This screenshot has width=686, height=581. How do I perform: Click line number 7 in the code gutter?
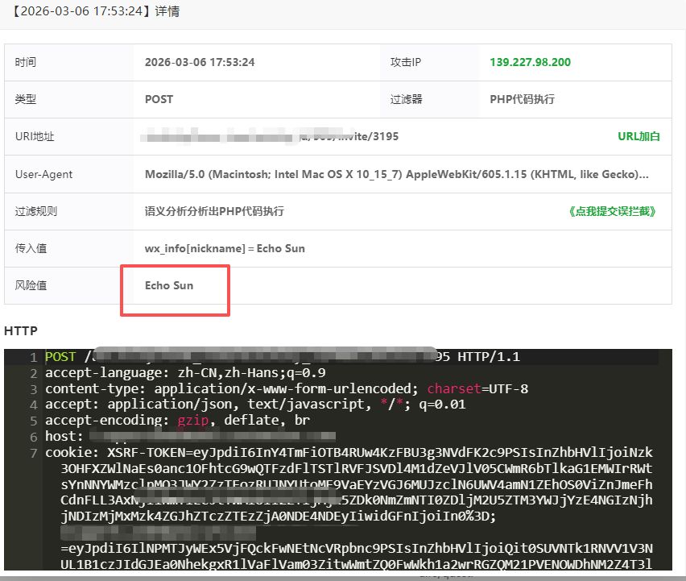point(34,453)
